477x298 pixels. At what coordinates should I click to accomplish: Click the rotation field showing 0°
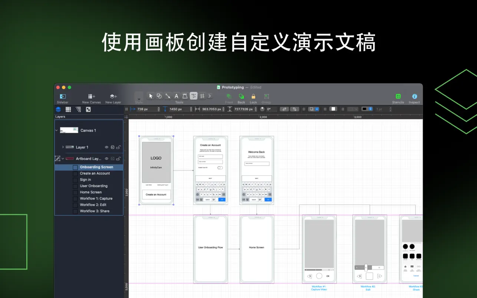272,109
